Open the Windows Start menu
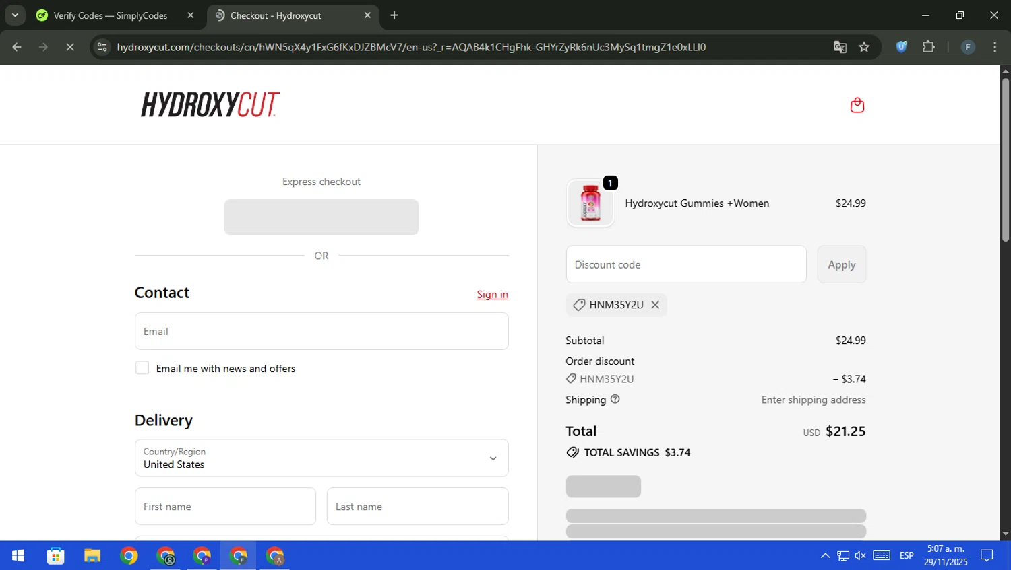The width and height of the screenshot is (1011, 570). [18, 555]
